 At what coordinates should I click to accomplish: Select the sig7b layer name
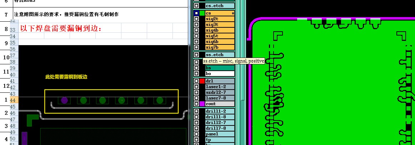220,47
